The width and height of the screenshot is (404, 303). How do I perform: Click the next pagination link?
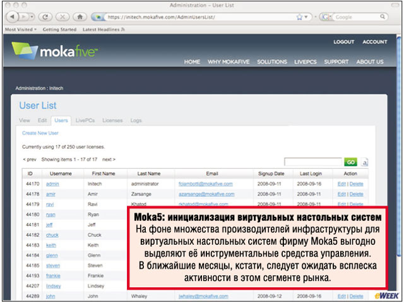[109, 159]
